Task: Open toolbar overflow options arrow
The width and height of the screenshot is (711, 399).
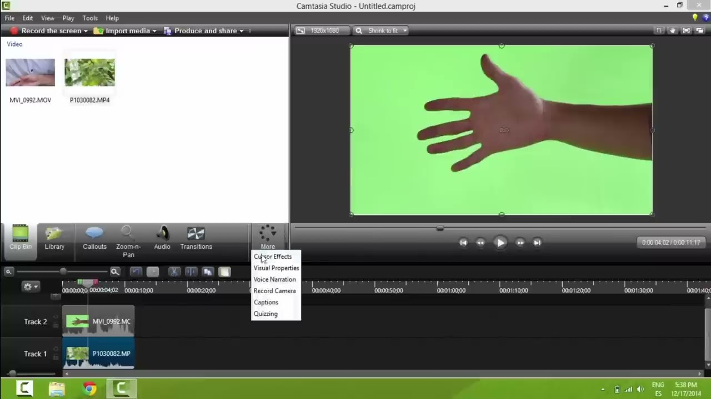Action: pyautogui.click(x=250, y=31)
